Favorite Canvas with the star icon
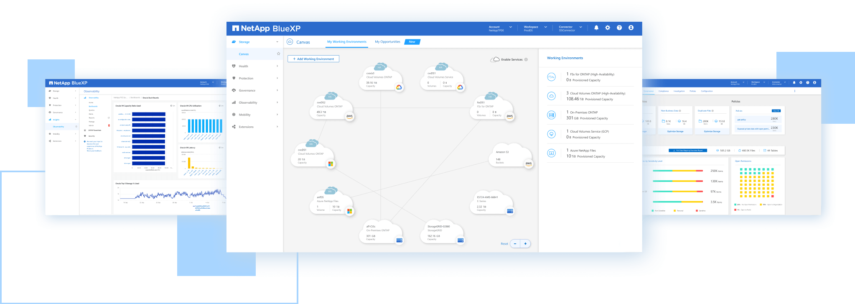 click(x=278, y=54)
